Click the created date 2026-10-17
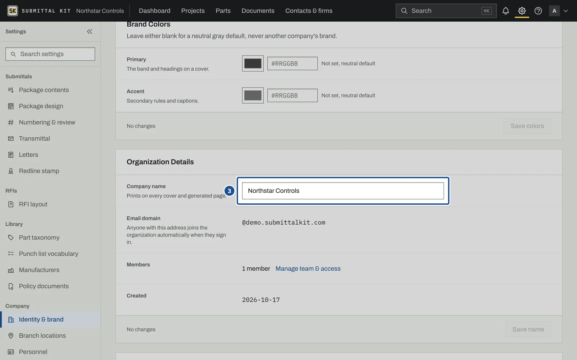The height and width of the screenshot is (360, 577). click(261, 300)
